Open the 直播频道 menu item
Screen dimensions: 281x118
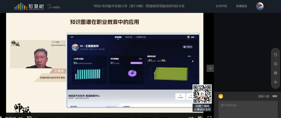(x=241, y=6)
